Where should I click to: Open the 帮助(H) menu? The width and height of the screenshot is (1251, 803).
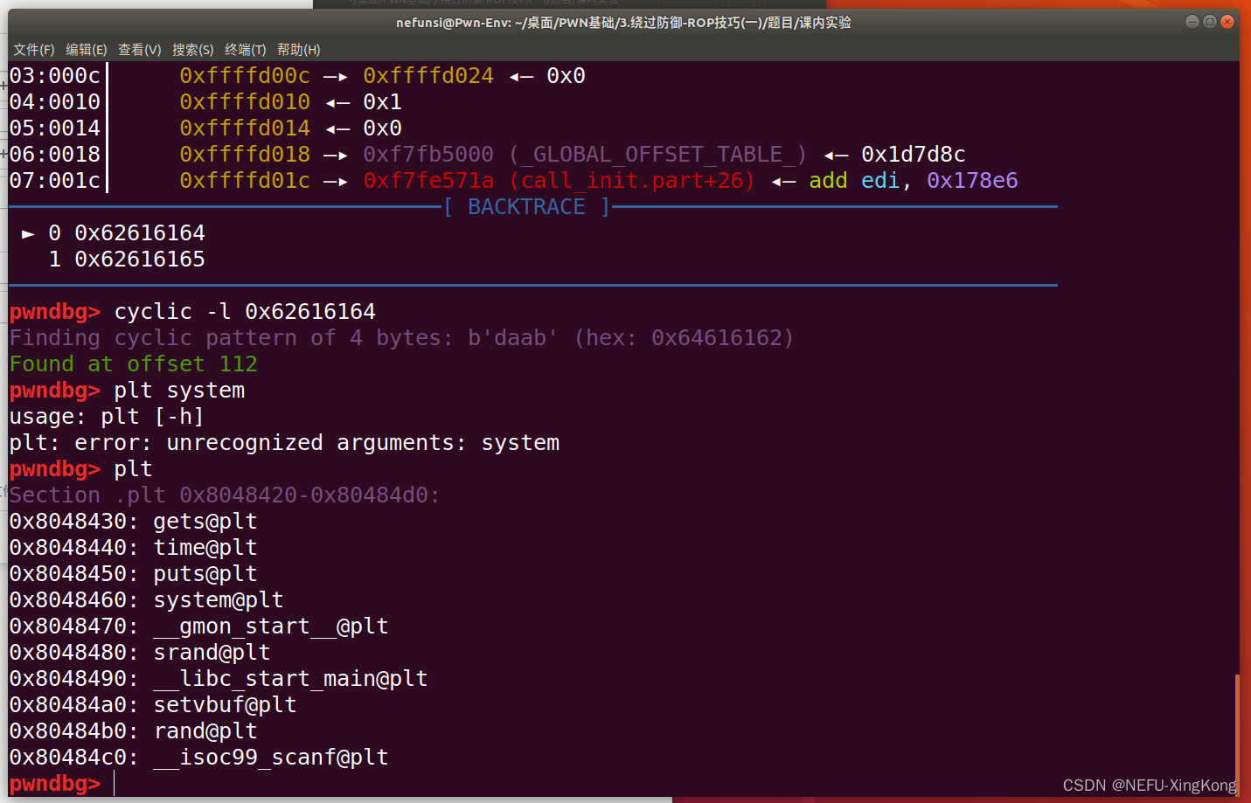[x=299, y=50]
